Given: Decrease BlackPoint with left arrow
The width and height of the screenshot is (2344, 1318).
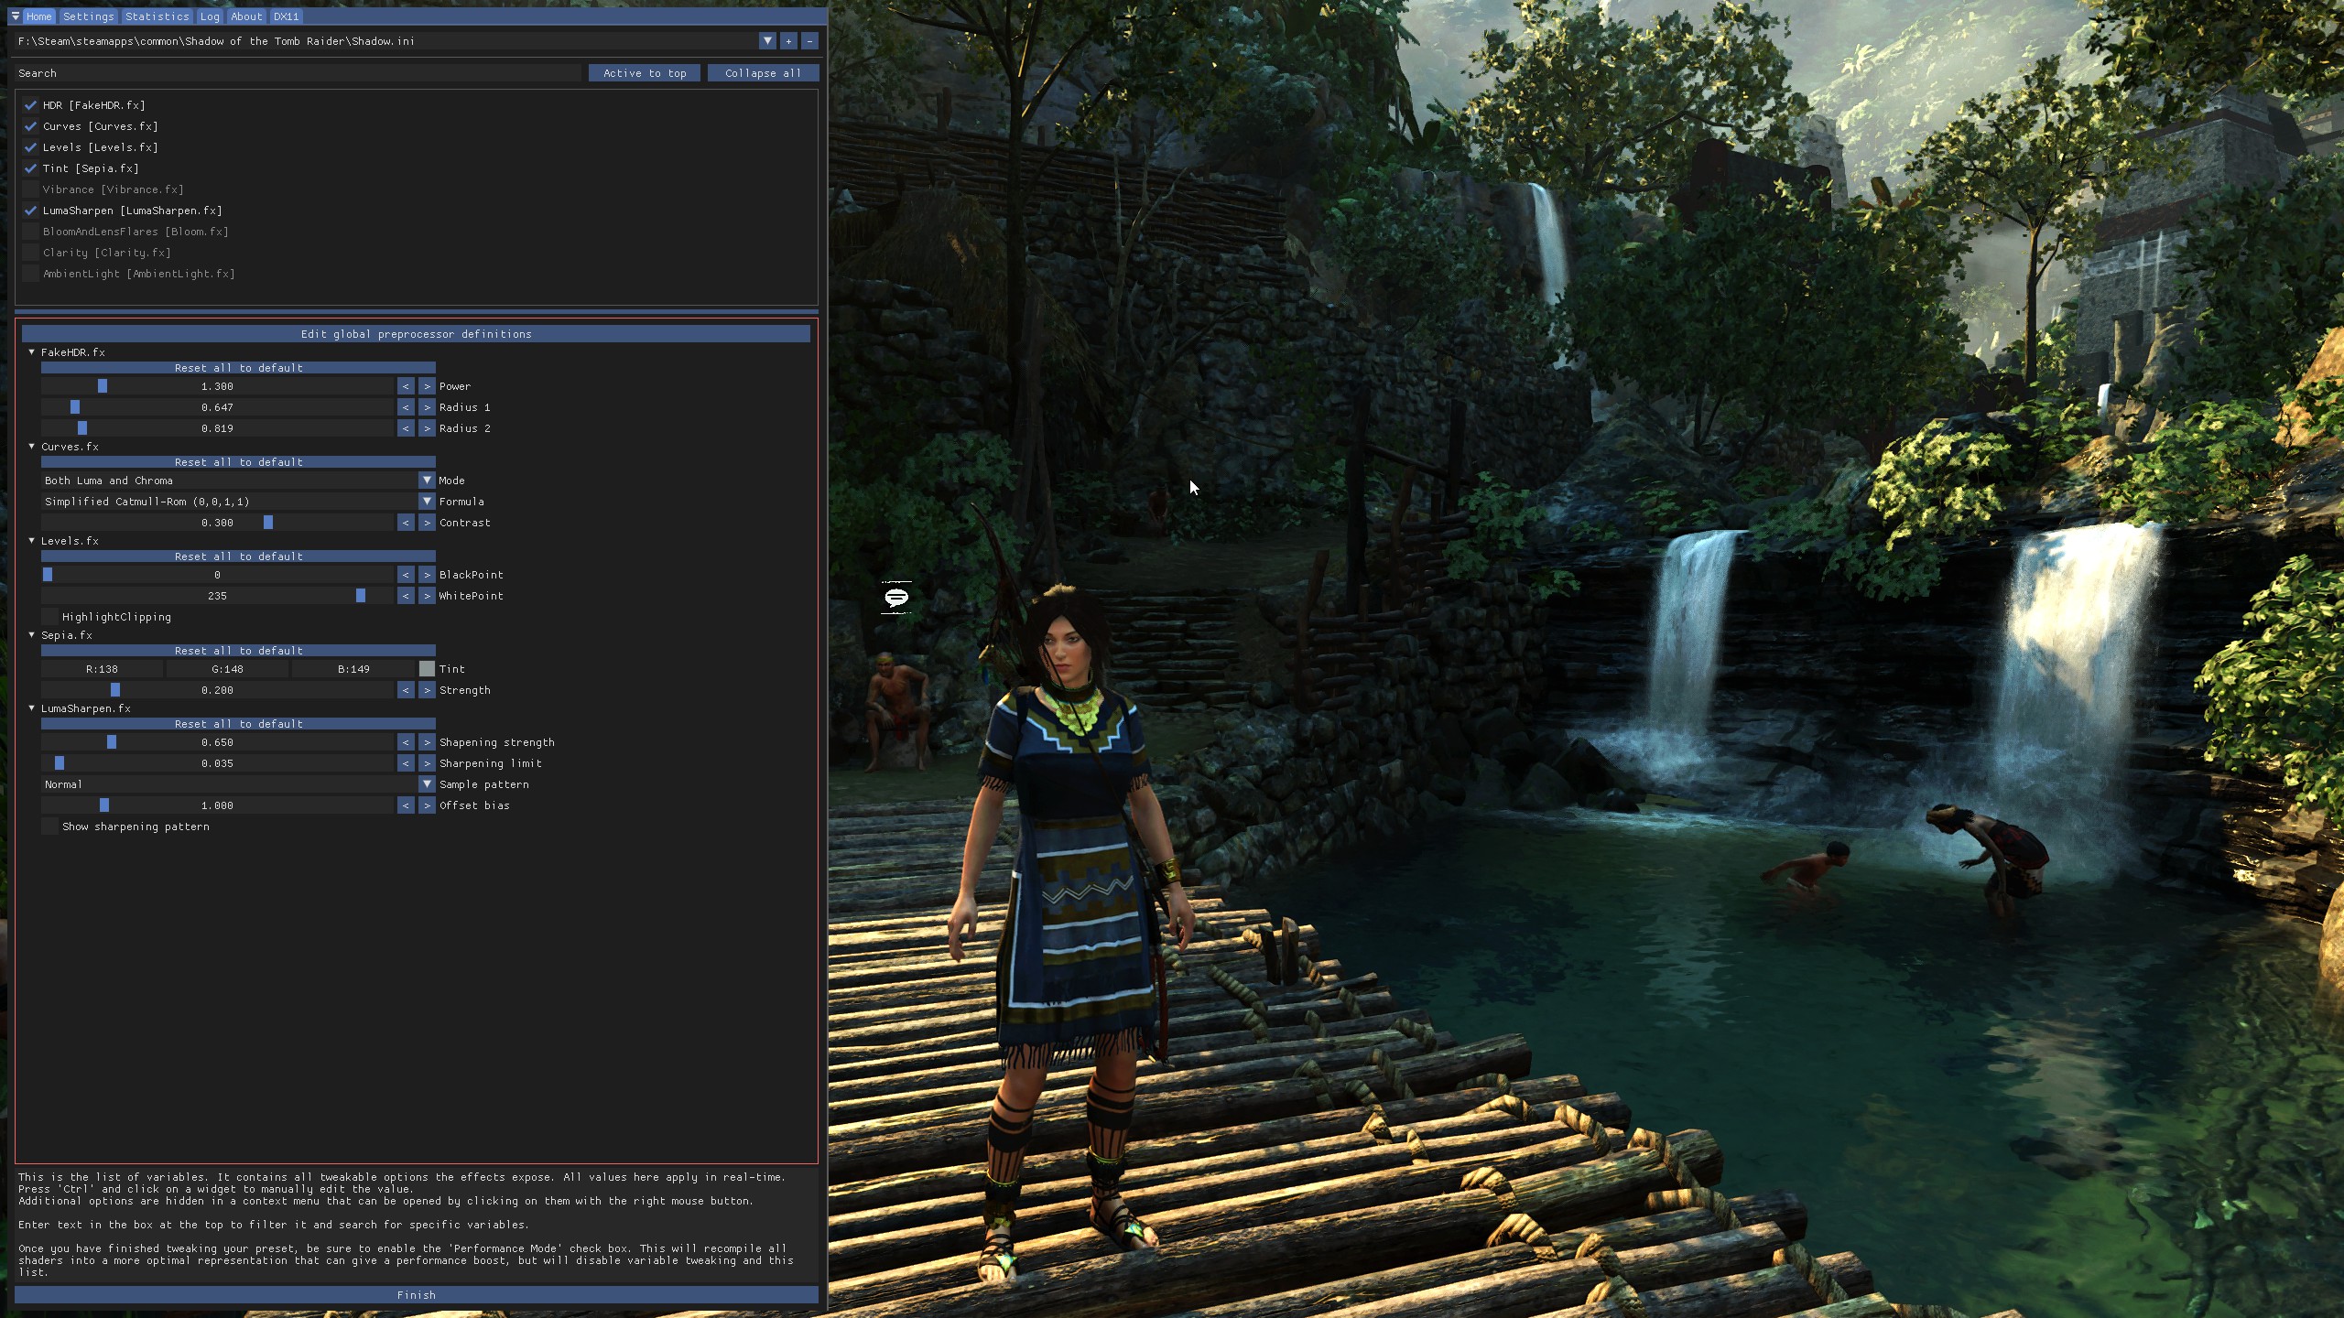Looking at the screenshot, I should tap(406, 575).
